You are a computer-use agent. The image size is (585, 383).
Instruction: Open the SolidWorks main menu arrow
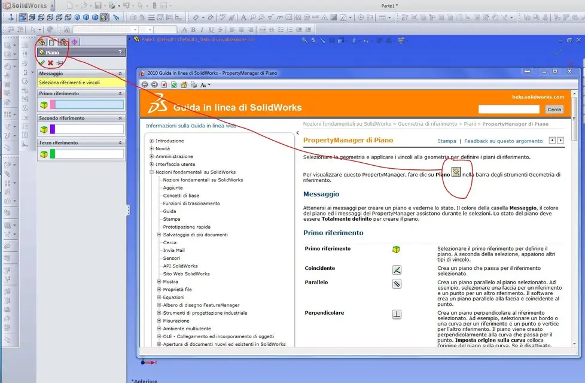coord(52,5)
